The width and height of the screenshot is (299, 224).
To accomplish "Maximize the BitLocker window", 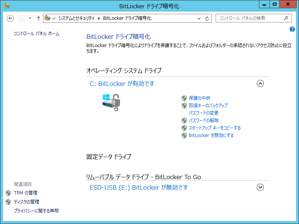I will tap(275, 4).
